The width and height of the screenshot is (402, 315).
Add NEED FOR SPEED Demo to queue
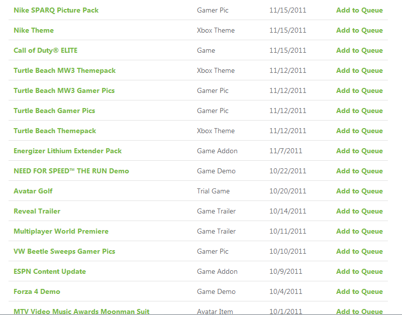(x=359, y=171)
